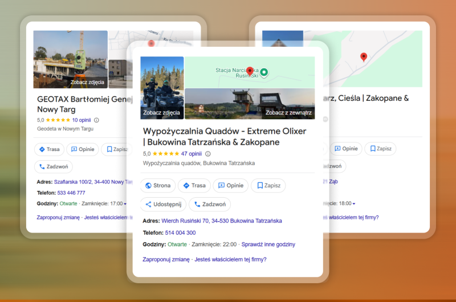Open Zobacz zdjęcia quad photo thumbnail
Screen dimensions: 456x302
click(x=162, y=88)
